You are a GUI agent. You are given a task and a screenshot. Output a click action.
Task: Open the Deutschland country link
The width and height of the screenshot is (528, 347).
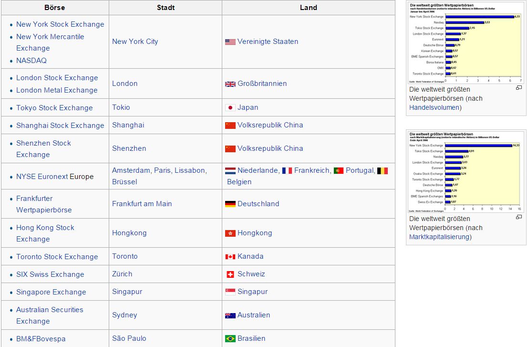[x=258, y=204]
